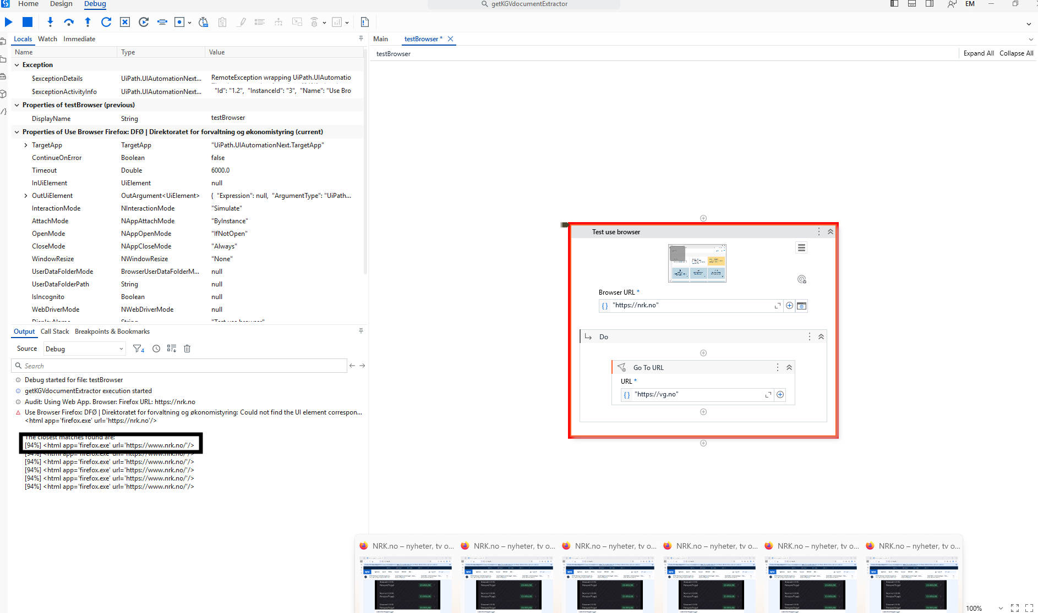1038x613 pixels.
Task: Click the getKGVdocumentExtractor search box
Action: tap(524, 4)
